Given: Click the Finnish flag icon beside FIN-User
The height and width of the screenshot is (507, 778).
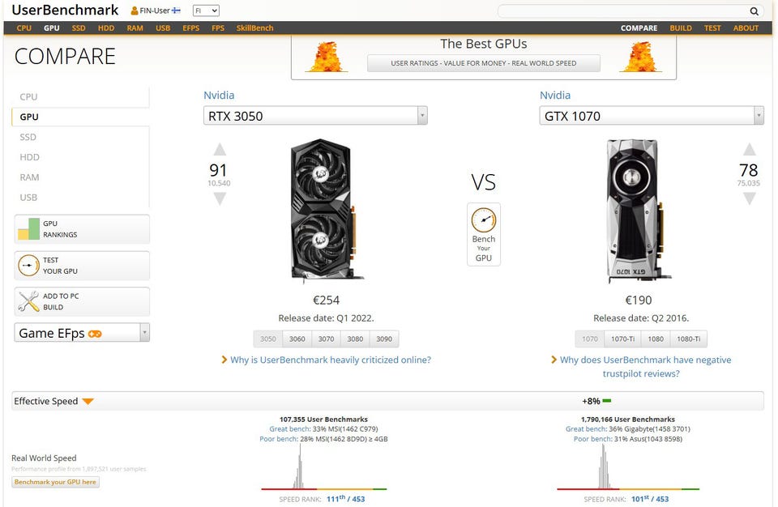Looking at the screenshot, I should pos(176,11).
